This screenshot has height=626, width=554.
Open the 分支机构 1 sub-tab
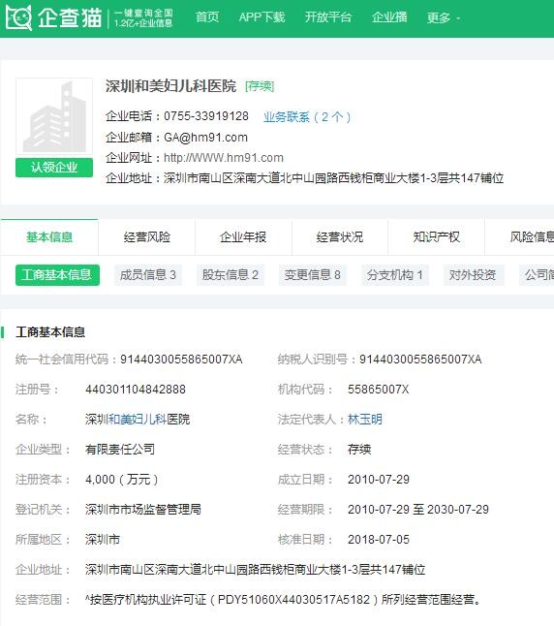(395, 275)
